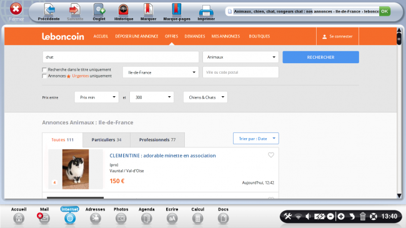Image resolution: width=406 pixels, height=228 pixels.
Task: Switch to the Particuliers 34 tab
Action: [106, 140]
